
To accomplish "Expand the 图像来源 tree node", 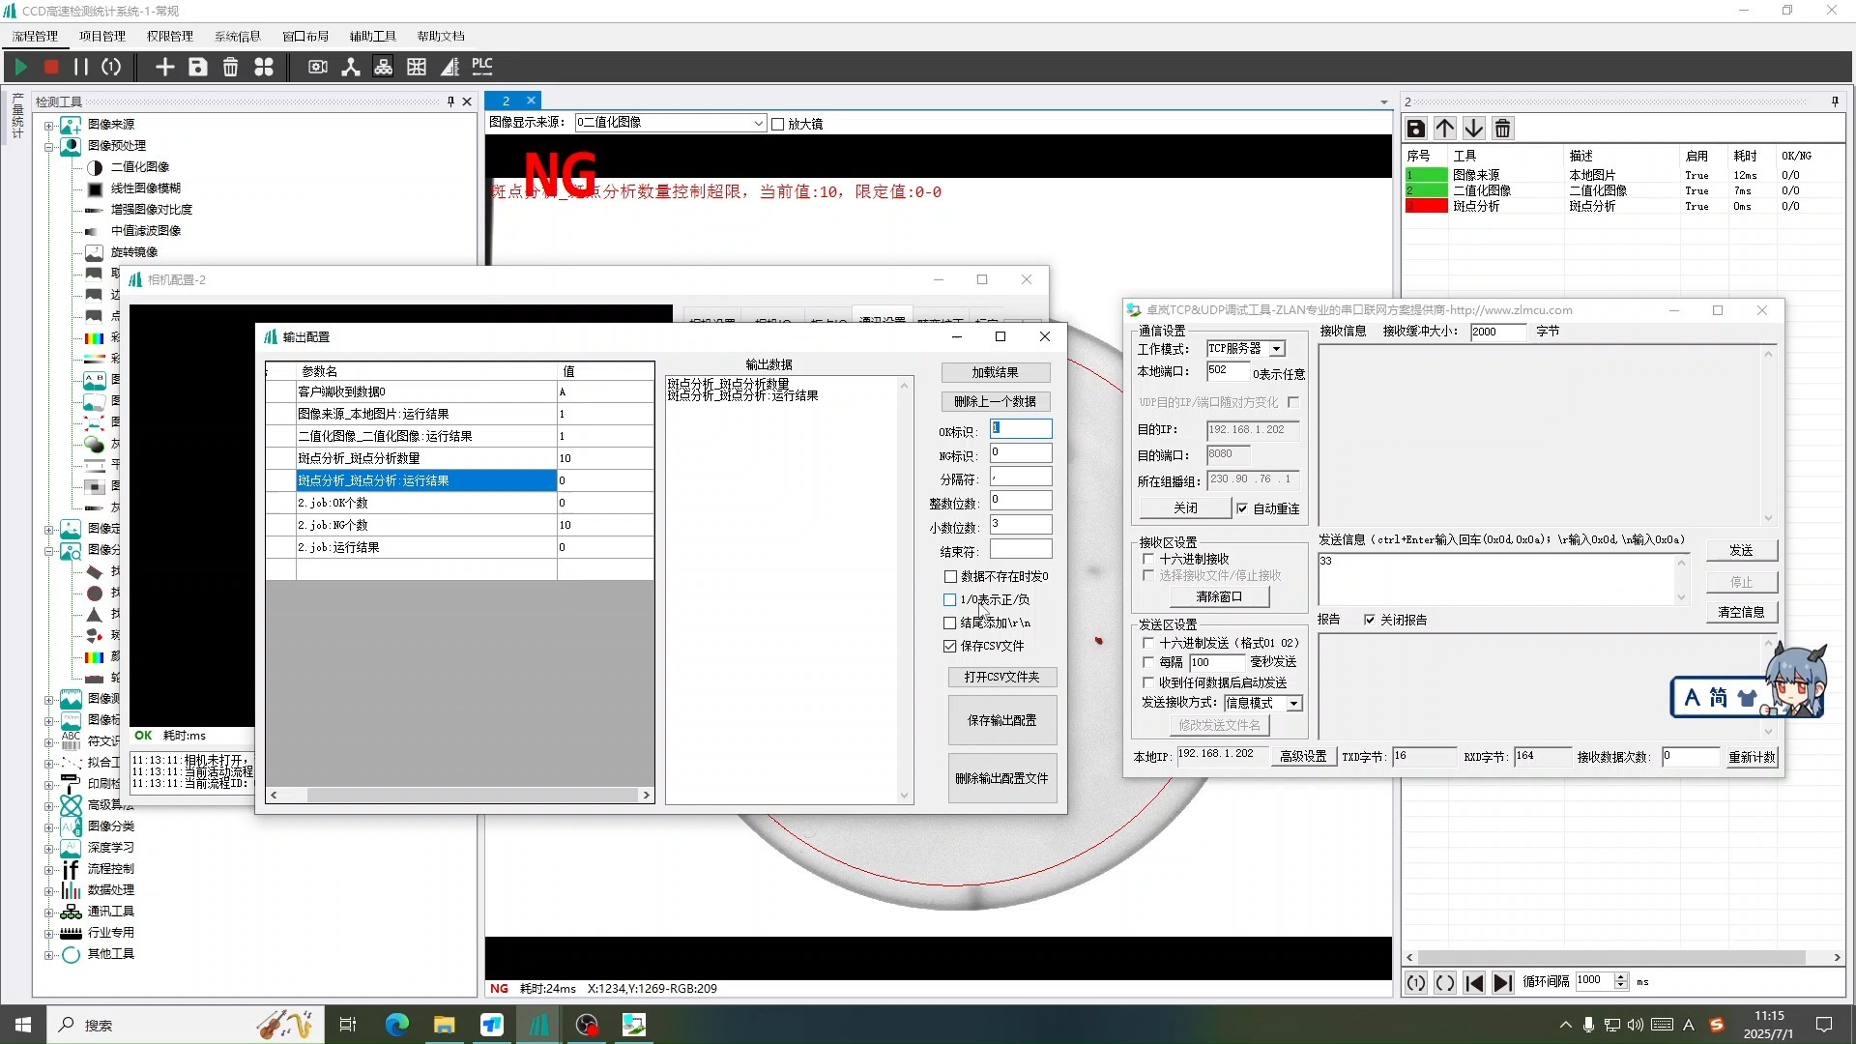I will point(48,126).
